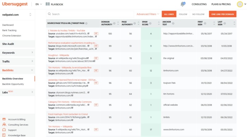This screenshot has height=137, width=247.
Task: Click the Support headset icon
Action: [x=4, y=130]
